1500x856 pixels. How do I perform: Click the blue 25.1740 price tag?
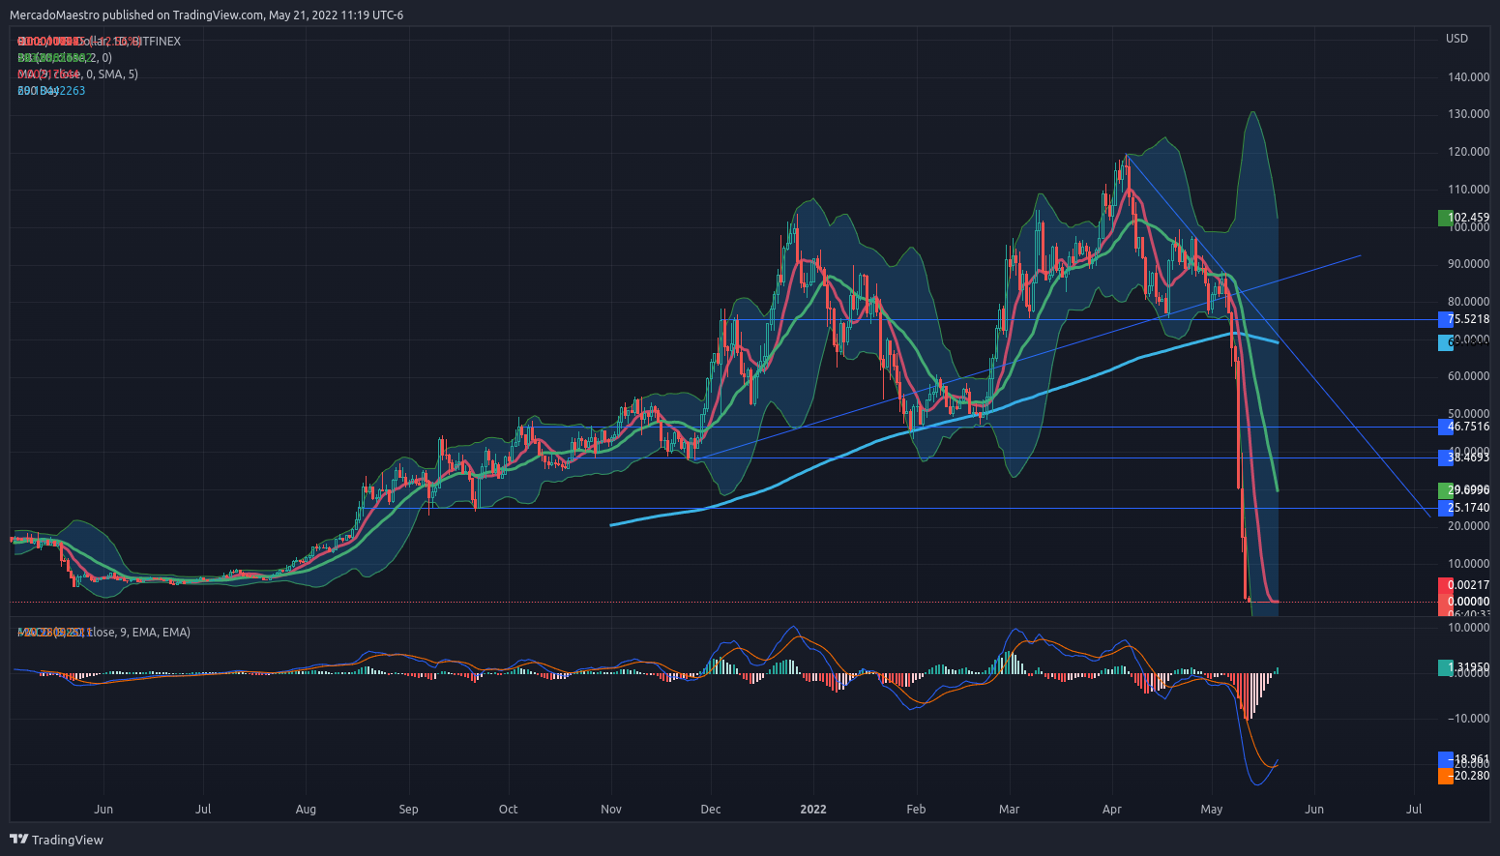1463,508
